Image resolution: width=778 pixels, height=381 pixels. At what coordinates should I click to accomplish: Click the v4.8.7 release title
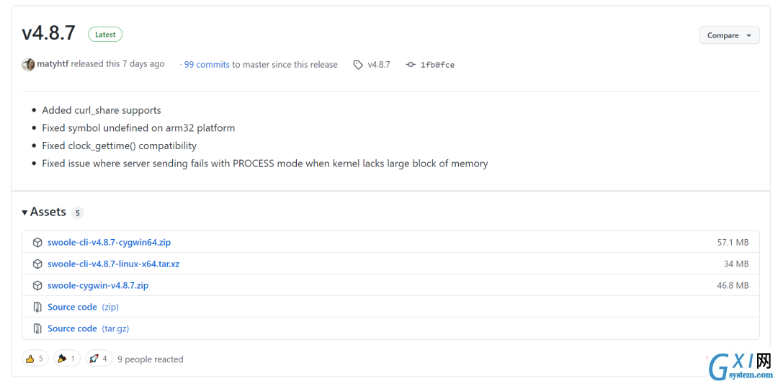click(49, 33)
